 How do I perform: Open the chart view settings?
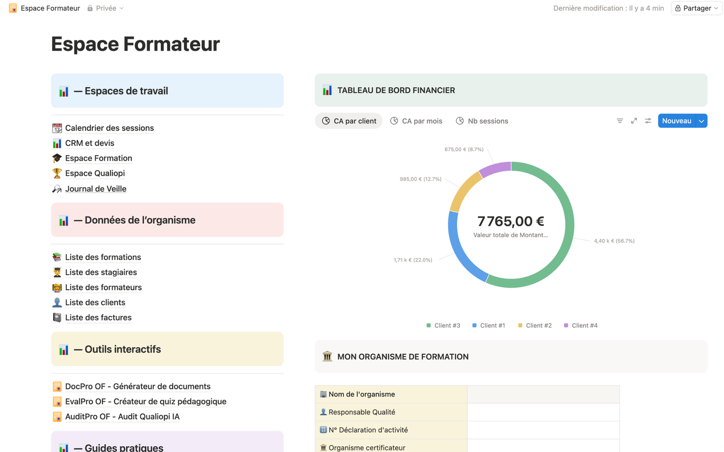tap(648, 121)
